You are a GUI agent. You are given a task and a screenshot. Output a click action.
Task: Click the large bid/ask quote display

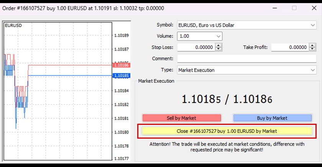coord(227,99)
